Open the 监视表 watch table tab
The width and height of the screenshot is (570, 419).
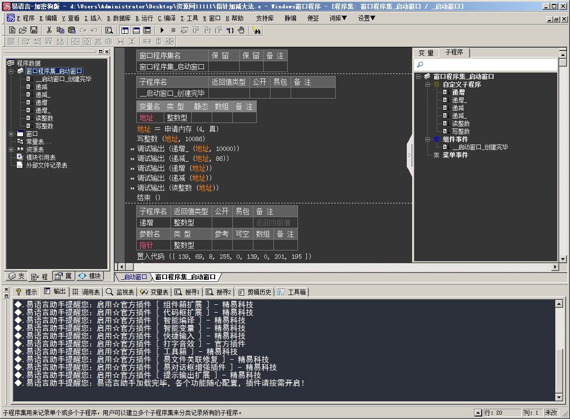(120, 292)
